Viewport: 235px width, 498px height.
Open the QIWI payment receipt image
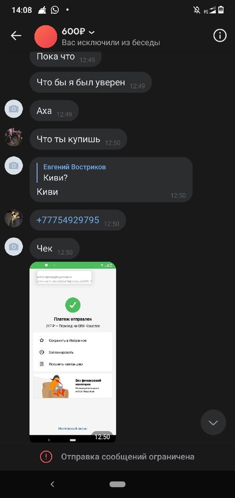click(73, 352)
